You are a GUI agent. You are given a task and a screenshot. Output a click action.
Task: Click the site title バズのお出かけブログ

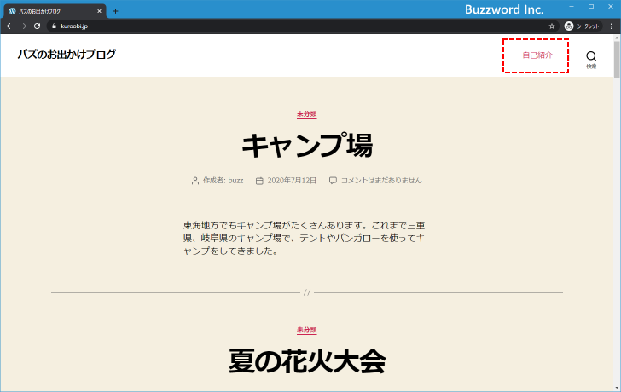pyautogui.click(x=67, y=55)
